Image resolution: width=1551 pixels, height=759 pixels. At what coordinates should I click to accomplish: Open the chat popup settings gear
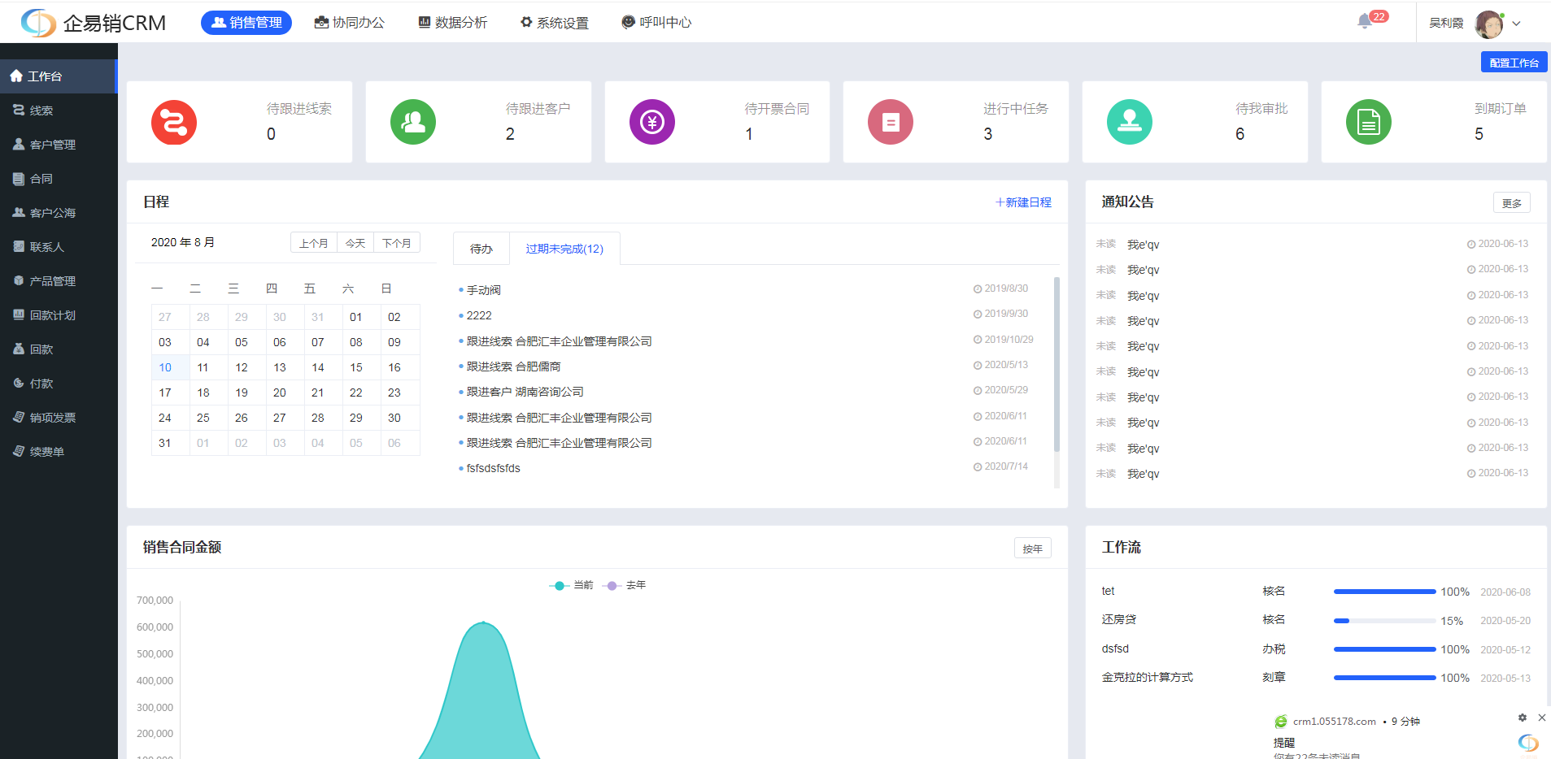click(x=1522, y=718)
